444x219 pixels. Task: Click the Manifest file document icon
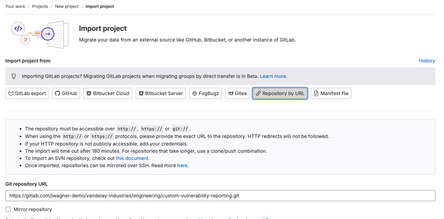coord(316,93)
